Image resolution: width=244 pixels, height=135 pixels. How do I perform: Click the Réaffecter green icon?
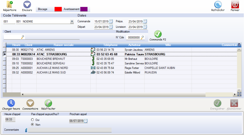pos(48,103)
